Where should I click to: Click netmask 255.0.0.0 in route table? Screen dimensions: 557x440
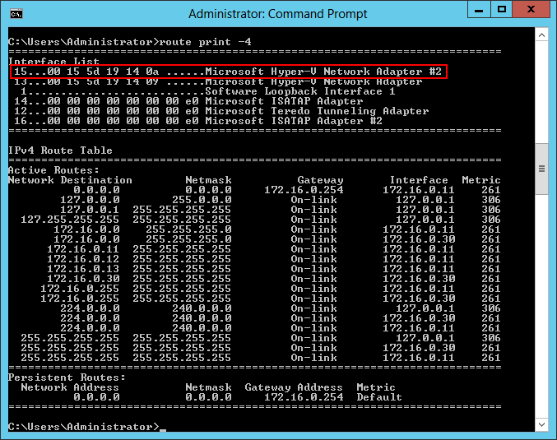pyautogui.click(x=202, y=200)
